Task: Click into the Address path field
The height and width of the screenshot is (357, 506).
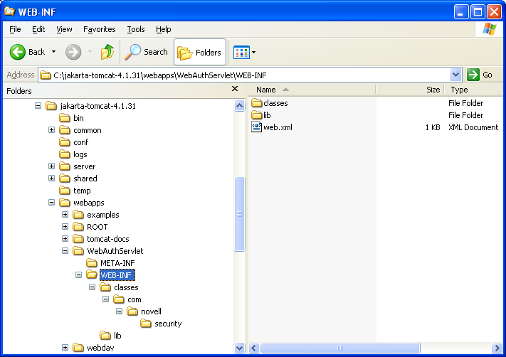Action: (245, 75)
